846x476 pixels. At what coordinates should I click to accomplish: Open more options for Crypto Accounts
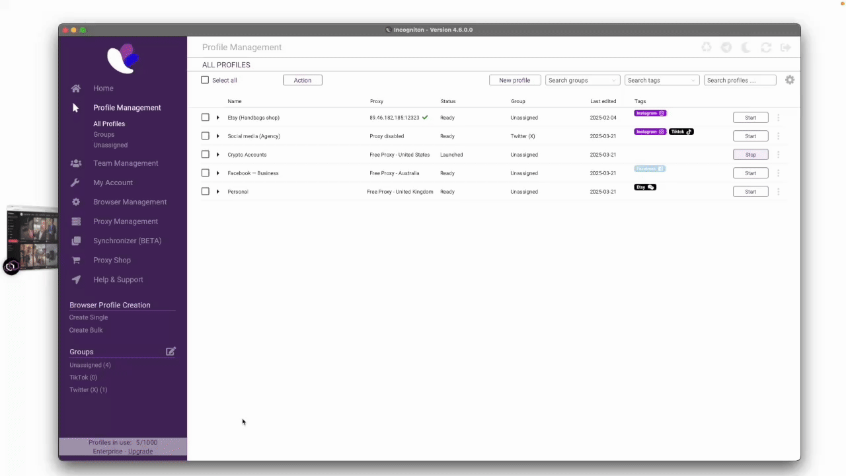(778, 155)
